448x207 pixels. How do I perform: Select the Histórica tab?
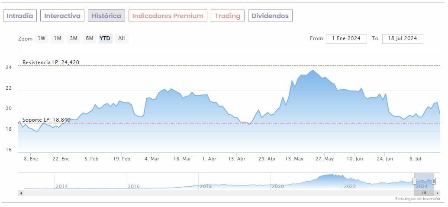click(106, 16)
